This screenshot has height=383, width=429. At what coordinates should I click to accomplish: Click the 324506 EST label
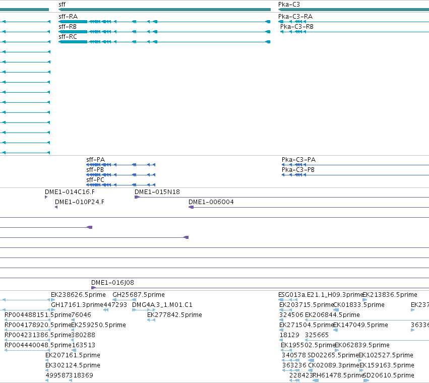[291, 315]
